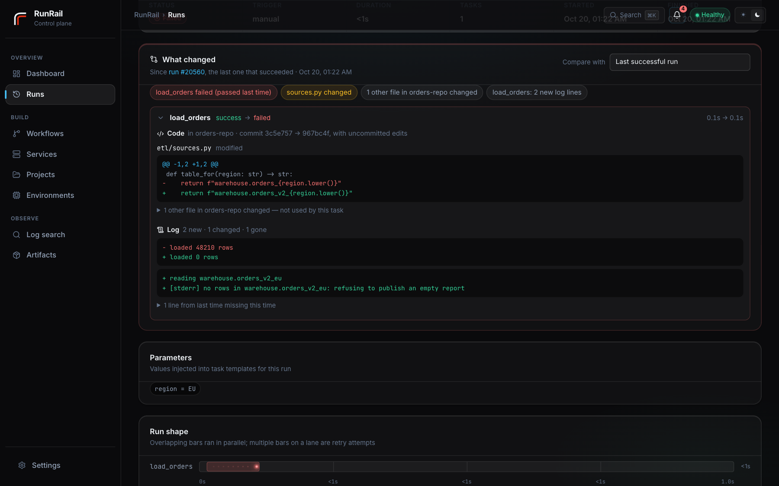
Task: Click the Code brackets icon
Action: (161, 134)
